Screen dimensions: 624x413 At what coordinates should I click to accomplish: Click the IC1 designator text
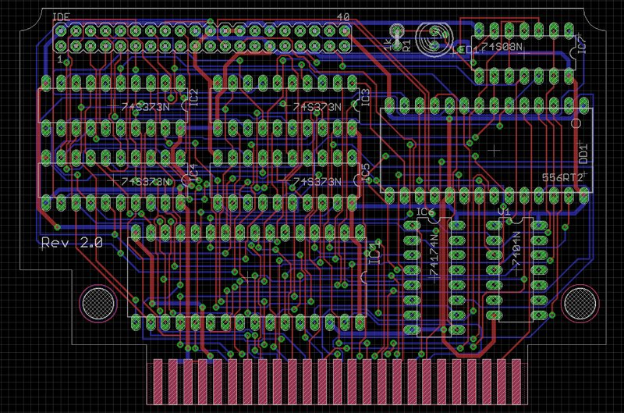[x=374, y=251]
